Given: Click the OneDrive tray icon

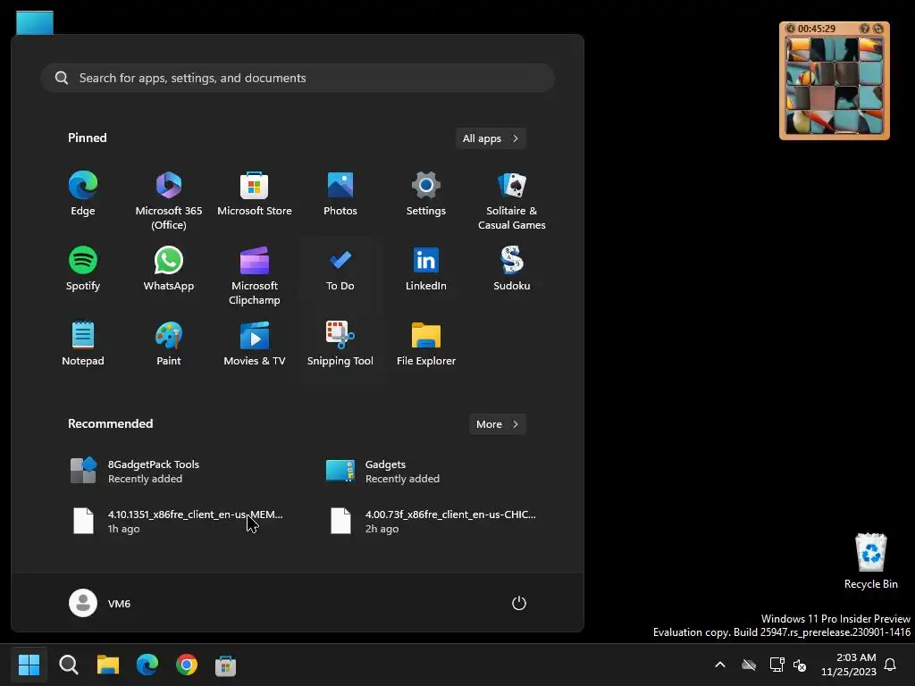Looking at the screenshot, I should pos(749,665).
